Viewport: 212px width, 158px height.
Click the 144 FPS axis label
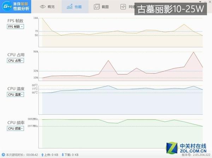coord(36,18)
